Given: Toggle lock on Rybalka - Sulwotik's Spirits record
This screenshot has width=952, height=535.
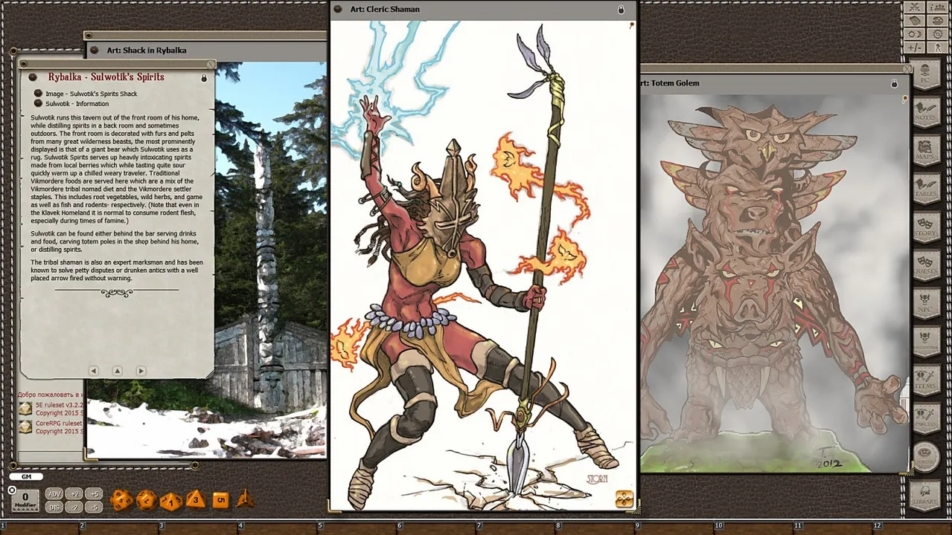Looking at the screenshot, I should pos(204,77).
